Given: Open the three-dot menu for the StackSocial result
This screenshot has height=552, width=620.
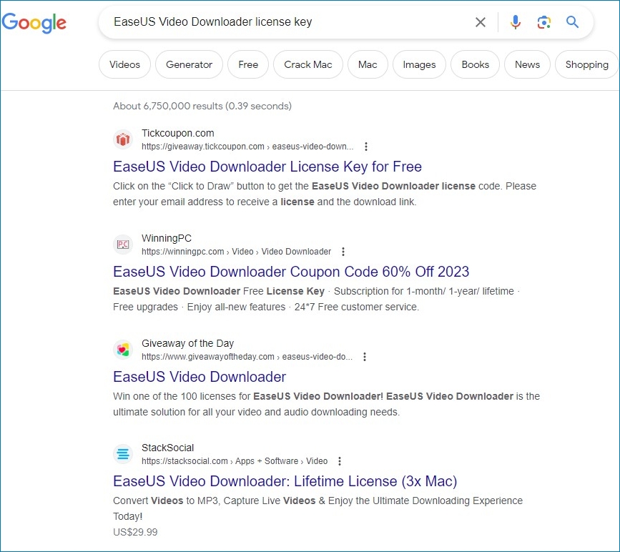Looking at the screenshot, I should point(340,461).
